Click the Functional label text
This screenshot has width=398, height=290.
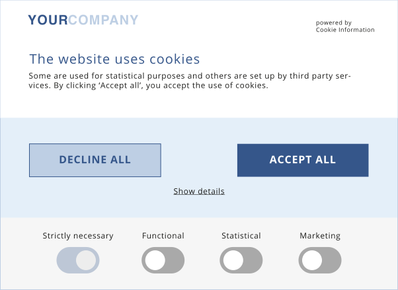(x=163, y=236)
